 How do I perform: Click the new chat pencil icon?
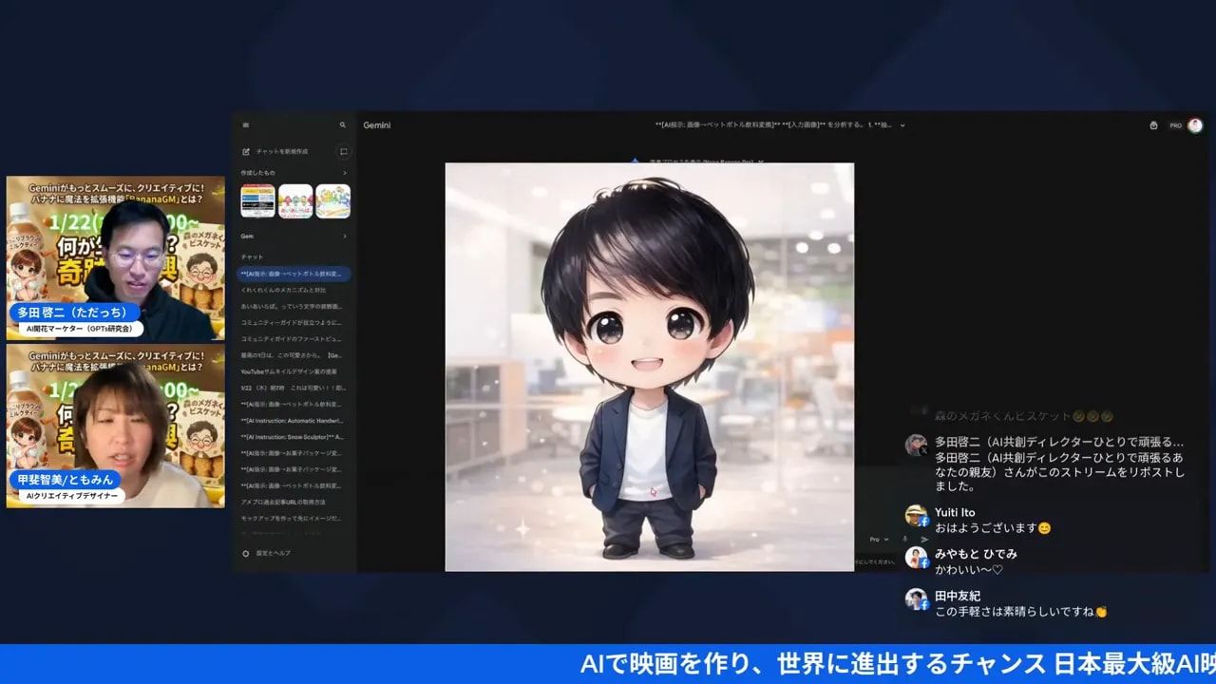(246, 152)
